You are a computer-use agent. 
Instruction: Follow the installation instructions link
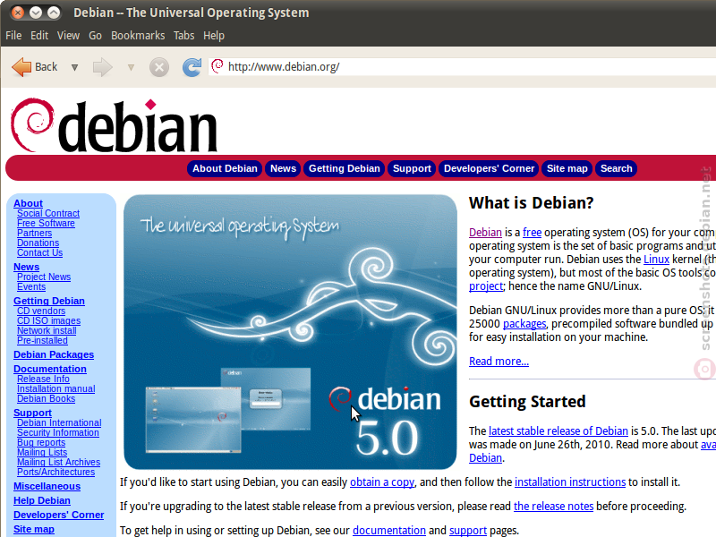[x=570, y=482]
